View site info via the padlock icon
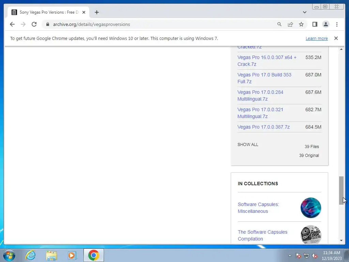The image size is (349, 262). (x=47, y=24)
